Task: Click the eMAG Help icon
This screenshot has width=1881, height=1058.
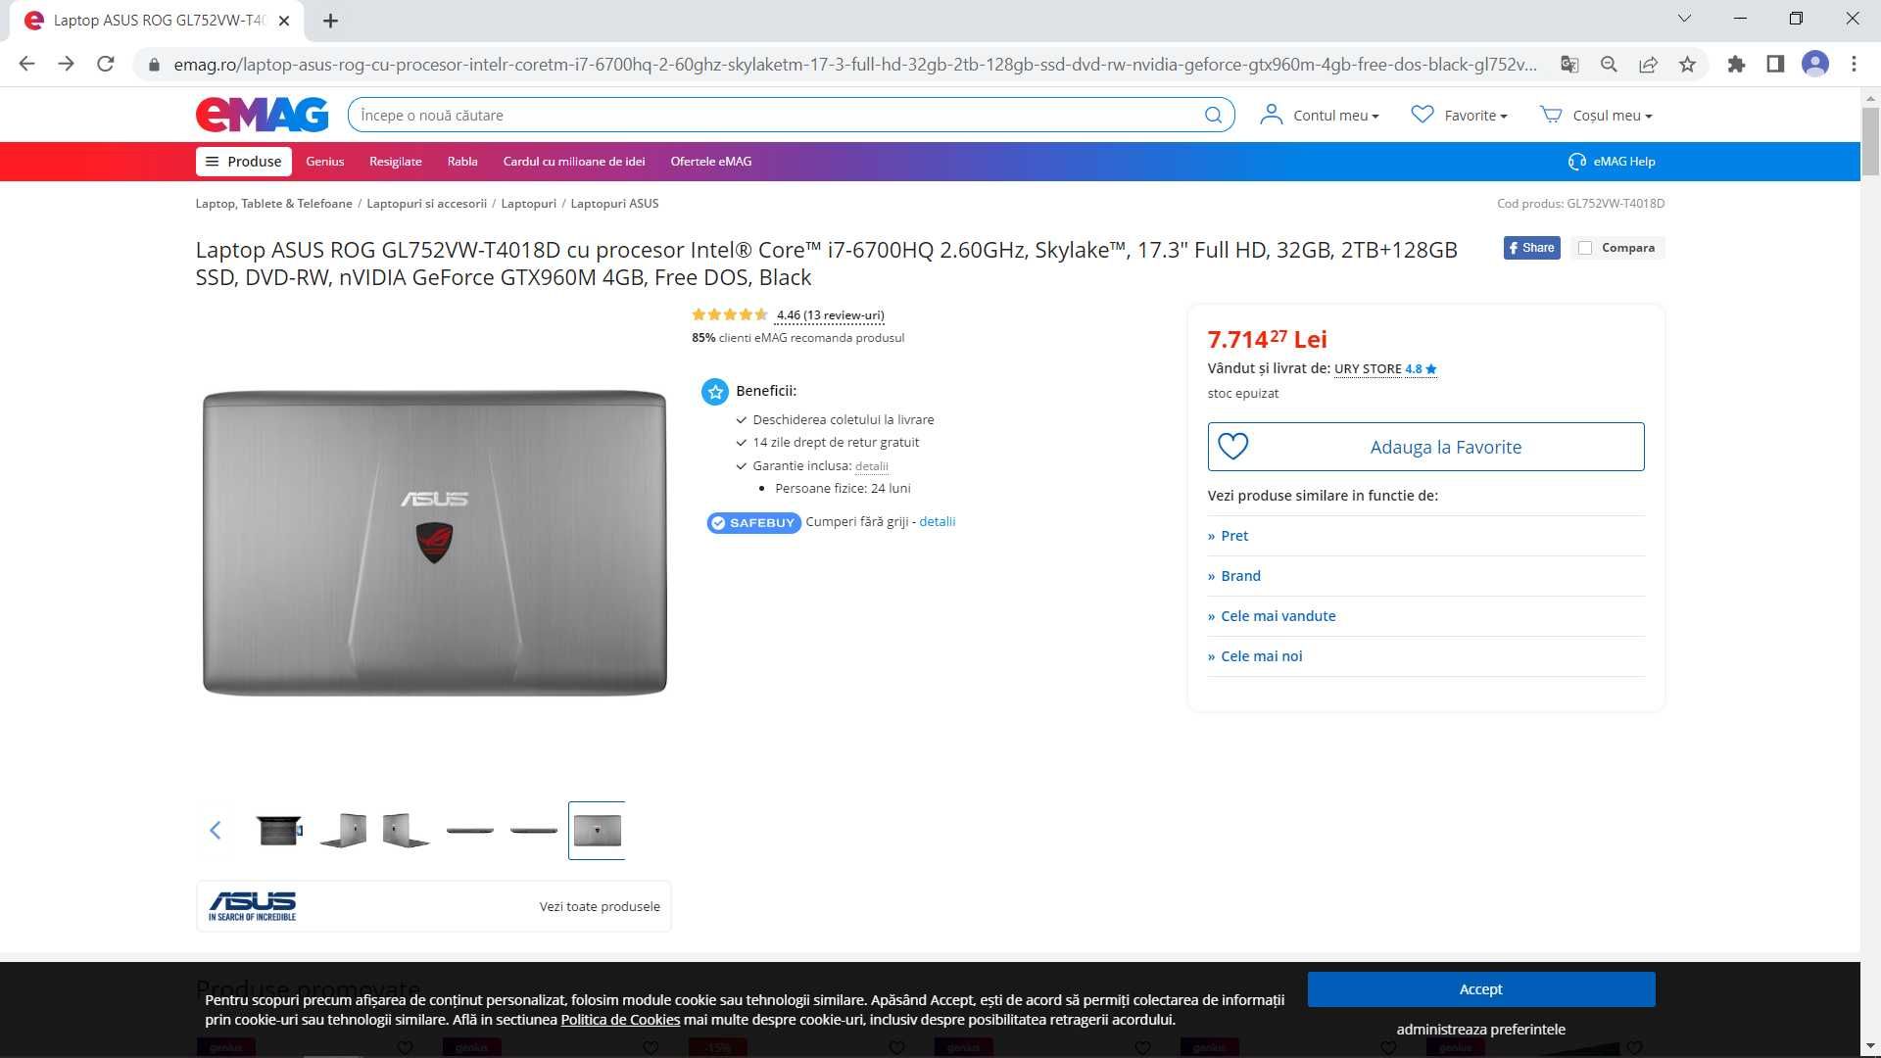Action: pos(1576,162)
